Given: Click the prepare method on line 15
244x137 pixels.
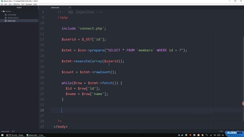Looking at the screenshot, I should point(97,50).
